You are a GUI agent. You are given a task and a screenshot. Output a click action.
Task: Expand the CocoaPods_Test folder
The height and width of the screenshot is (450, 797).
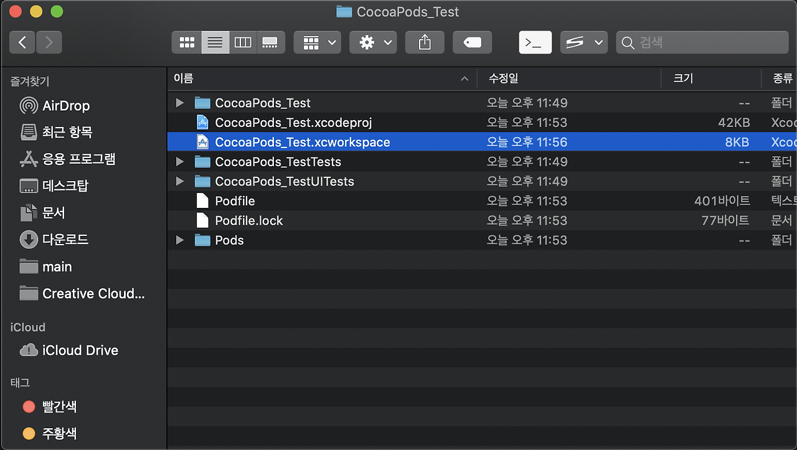tap(180, 103)
